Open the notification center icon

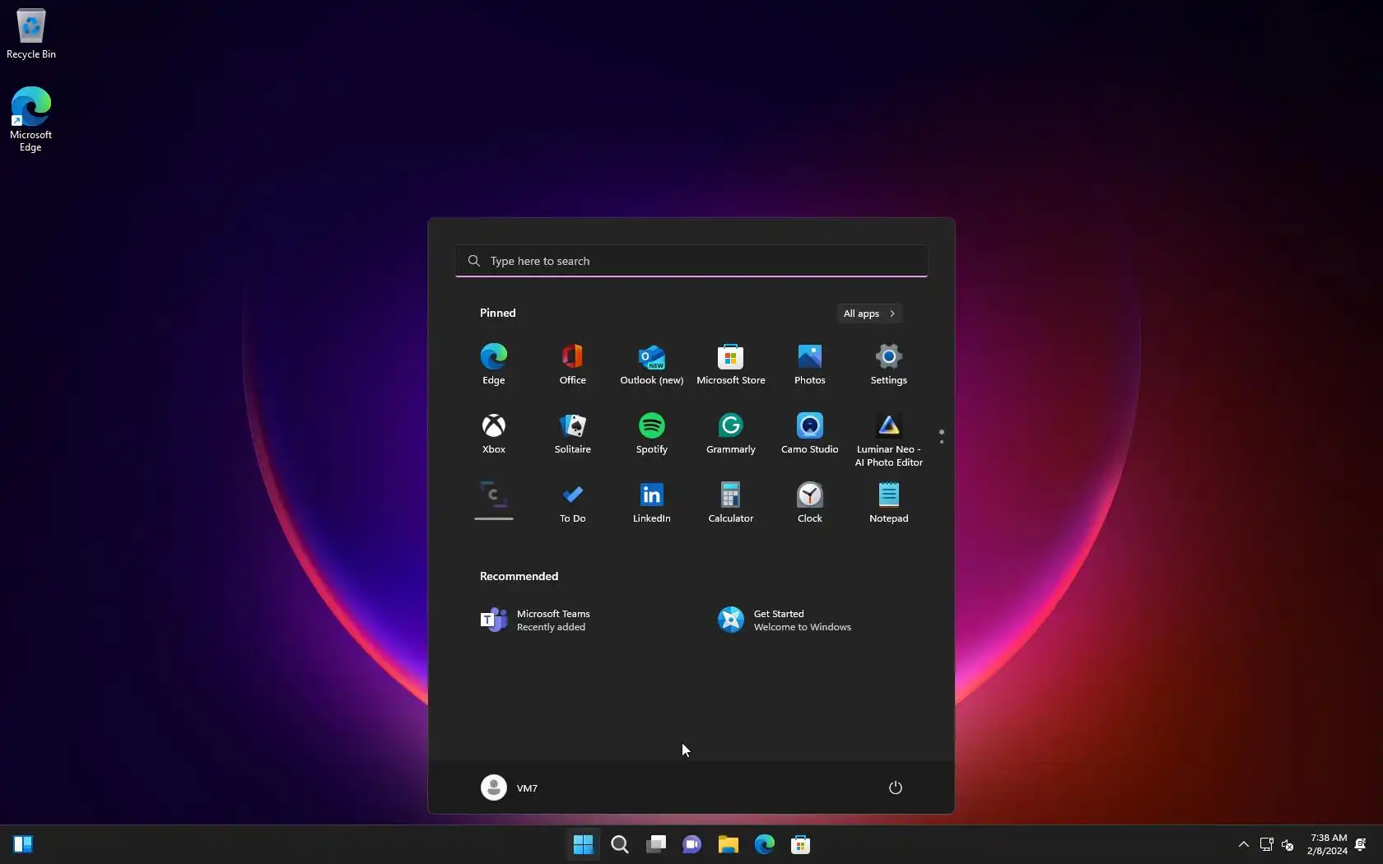[1361, 844]
